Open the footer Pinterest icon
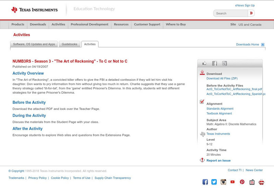 tap(242, 182)
